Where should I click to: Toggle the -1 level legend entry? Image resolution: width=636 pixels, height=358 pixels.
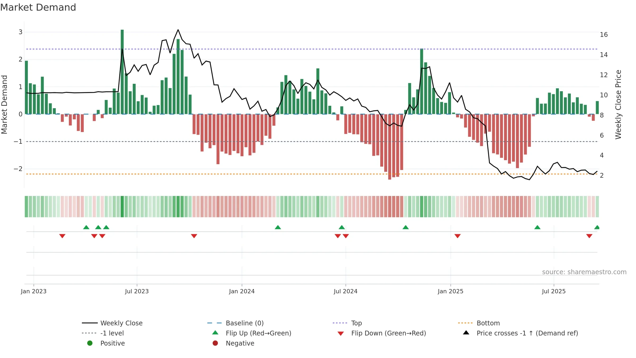point(103,333)
